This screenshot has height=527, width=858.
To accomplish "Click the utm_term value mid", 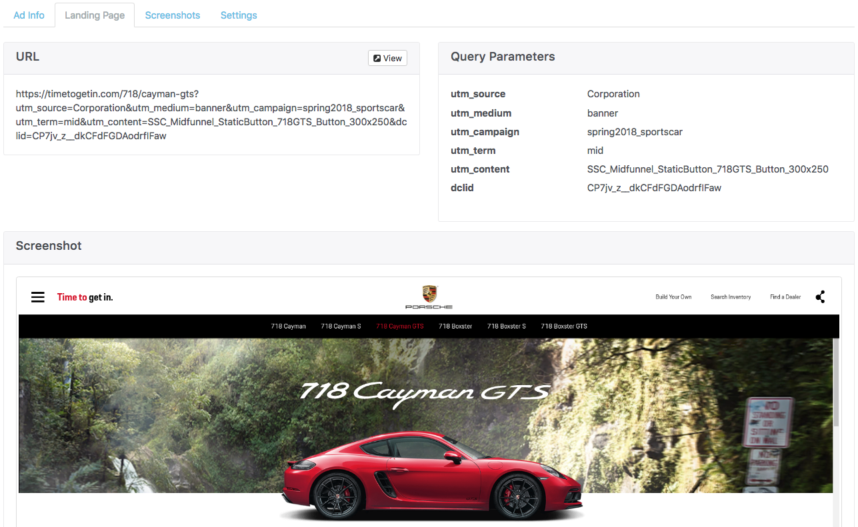I will tap(595, 151).
